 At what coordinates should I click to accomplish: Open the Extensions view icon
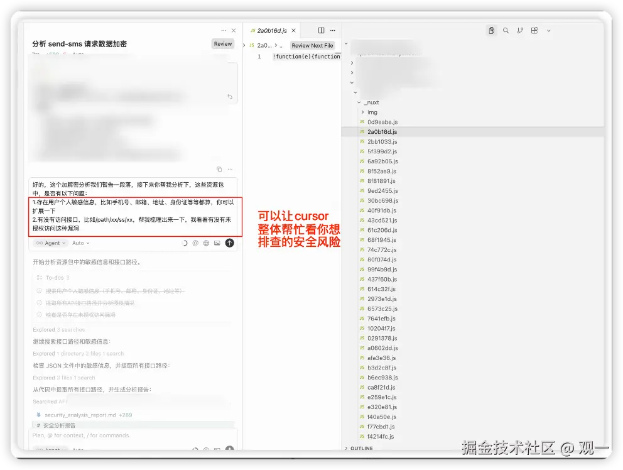(x=534, y=31)
